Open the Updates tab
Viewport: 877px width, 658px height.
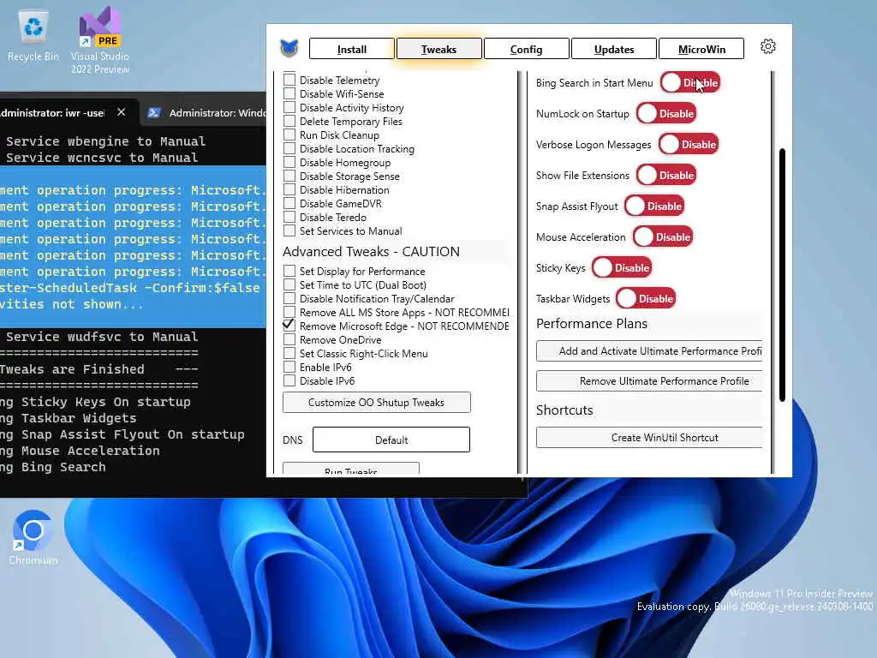pos(614,49)
